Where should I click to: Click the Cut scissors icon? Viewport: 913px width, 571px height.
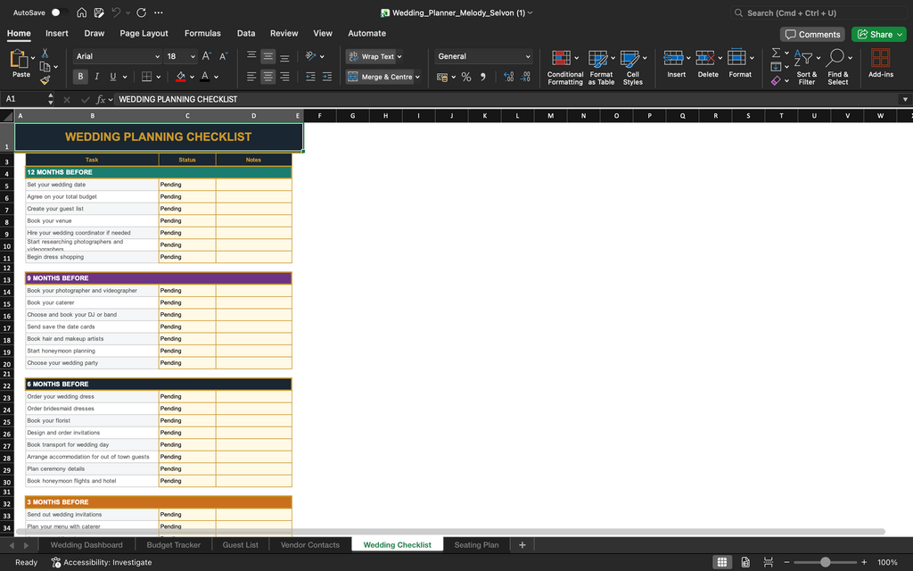[x=45, y=54]
